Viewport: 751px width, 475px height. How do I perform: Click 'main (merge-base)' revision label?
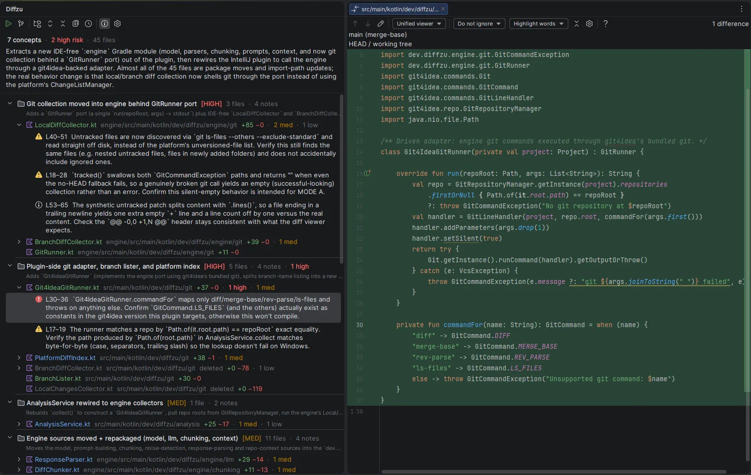(378, 34)
